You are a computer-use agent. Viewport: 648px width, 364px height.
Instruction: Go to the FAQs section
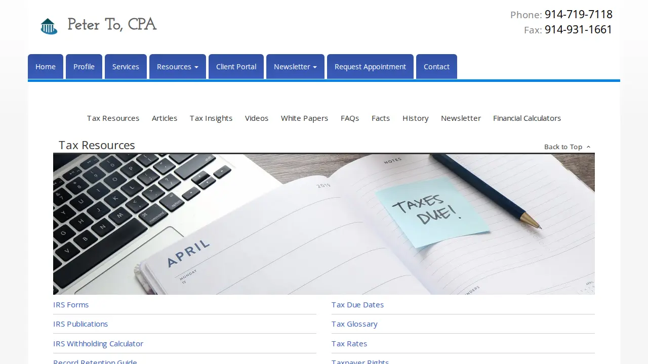[x=350, y=118]
